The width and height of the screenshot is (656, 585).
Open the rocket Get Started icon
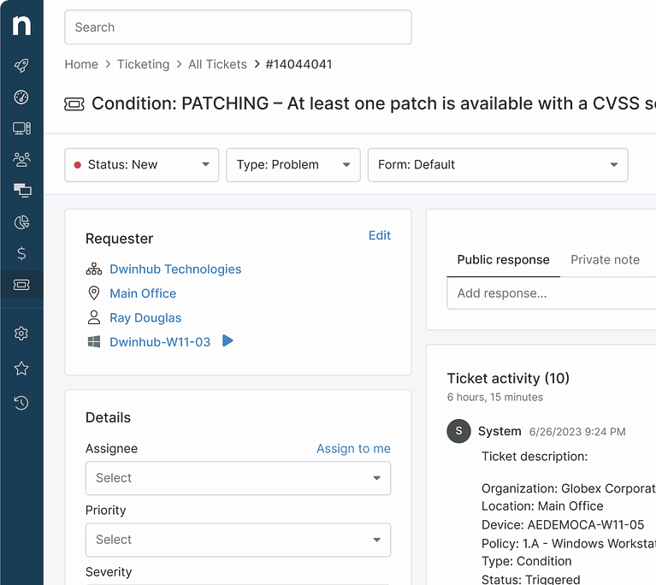tap(21, 66)
